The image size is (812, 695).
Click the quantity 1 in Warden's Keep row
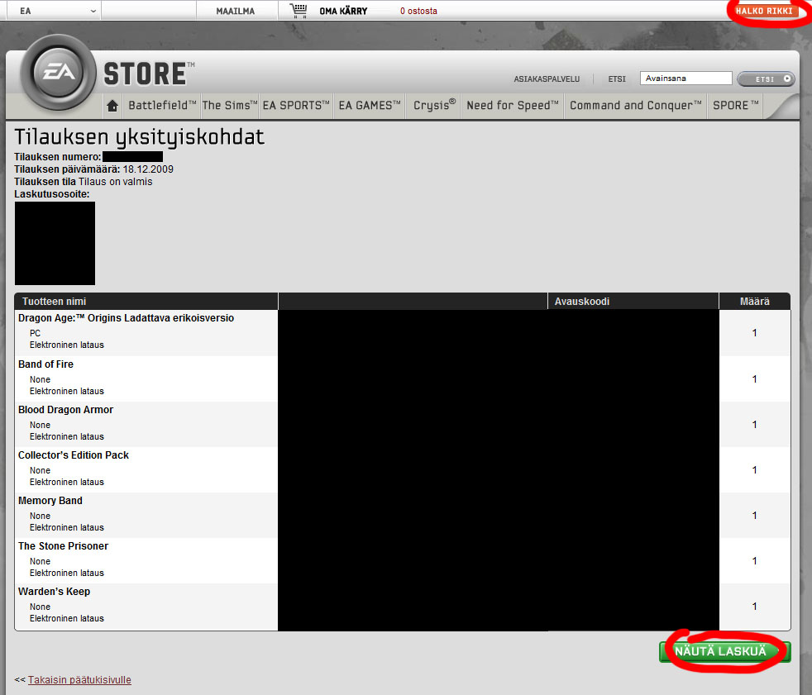[754, 607]
